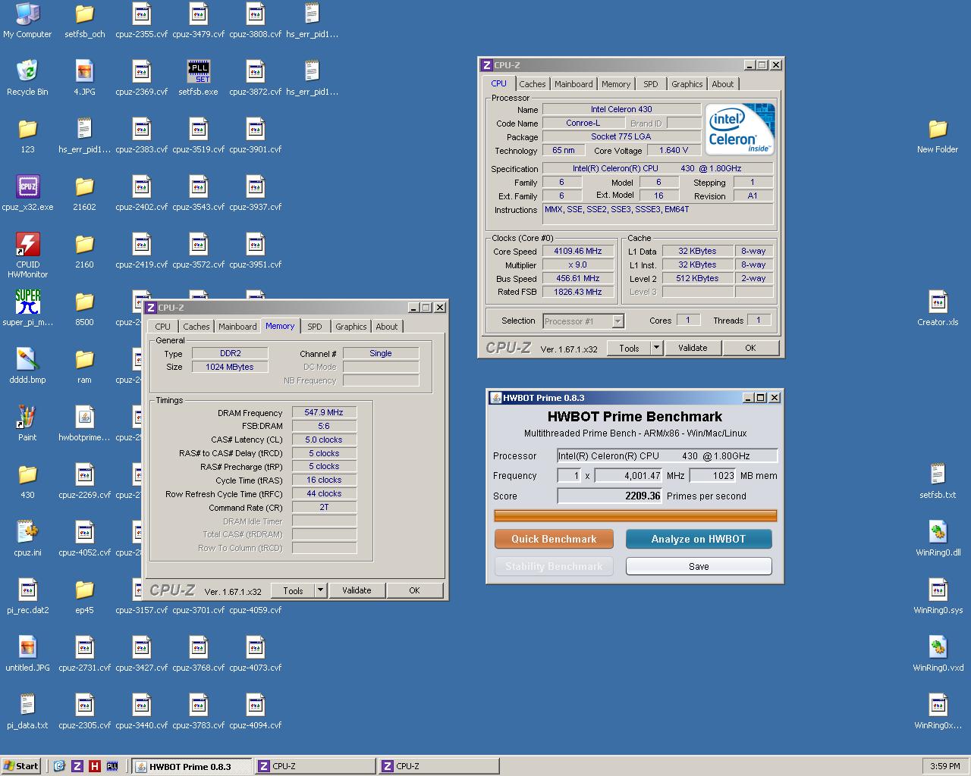Select Creator.xls spreadsheet icon
Screen dimensions: 971x776
[938, 308]
